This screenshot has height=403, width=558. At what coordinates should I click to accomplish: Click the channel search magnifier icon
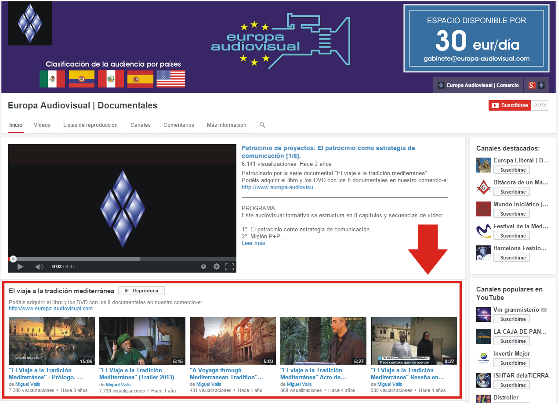[262, 125]
